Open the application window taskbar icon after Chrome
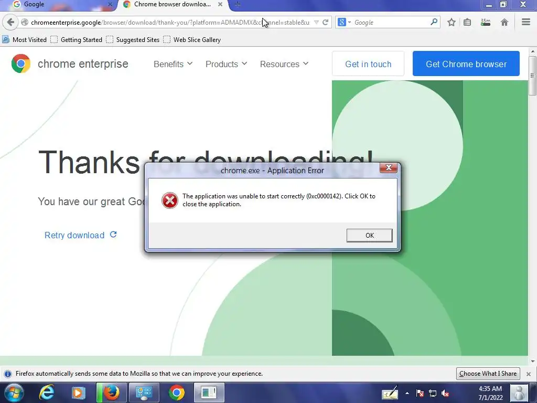537x403 pixels. click(209, 393)
